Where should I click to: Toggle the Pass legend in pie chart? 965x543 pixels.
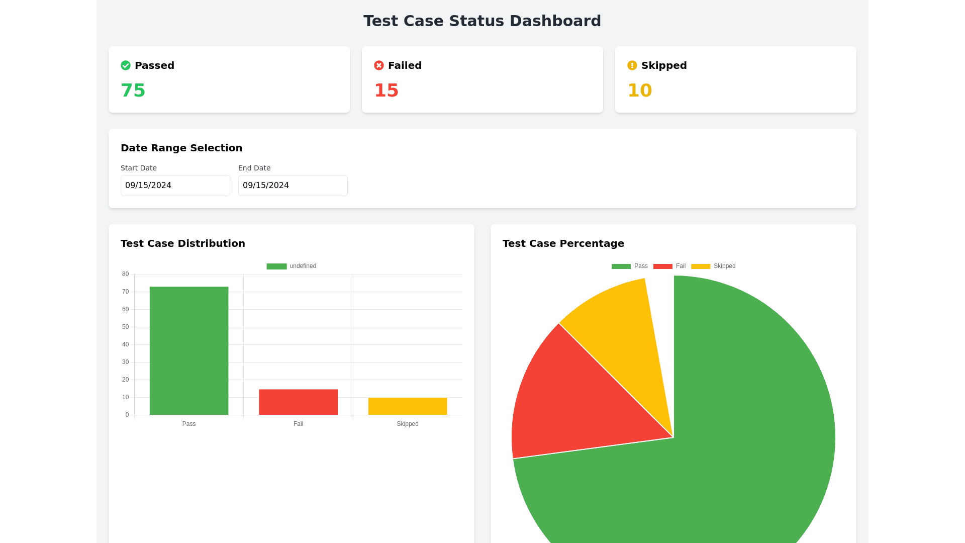629,266
